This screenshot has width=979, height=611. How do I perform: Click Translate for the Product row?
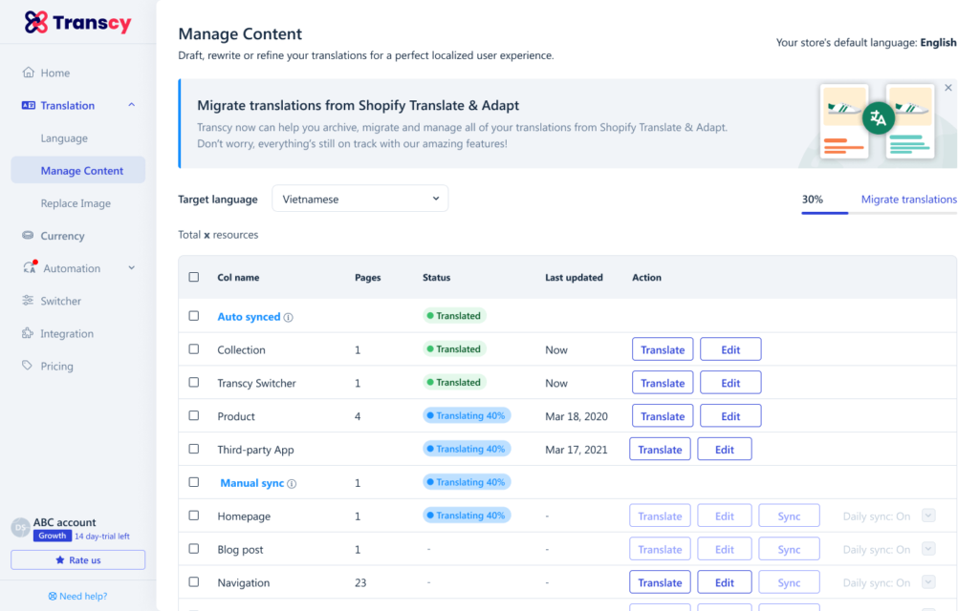click(663, 416)
